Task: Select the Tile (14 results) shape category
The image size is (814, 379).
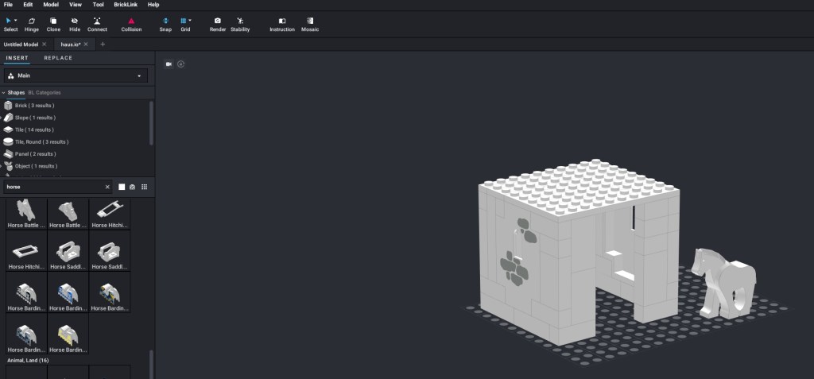Action: (x=33, y=130)
